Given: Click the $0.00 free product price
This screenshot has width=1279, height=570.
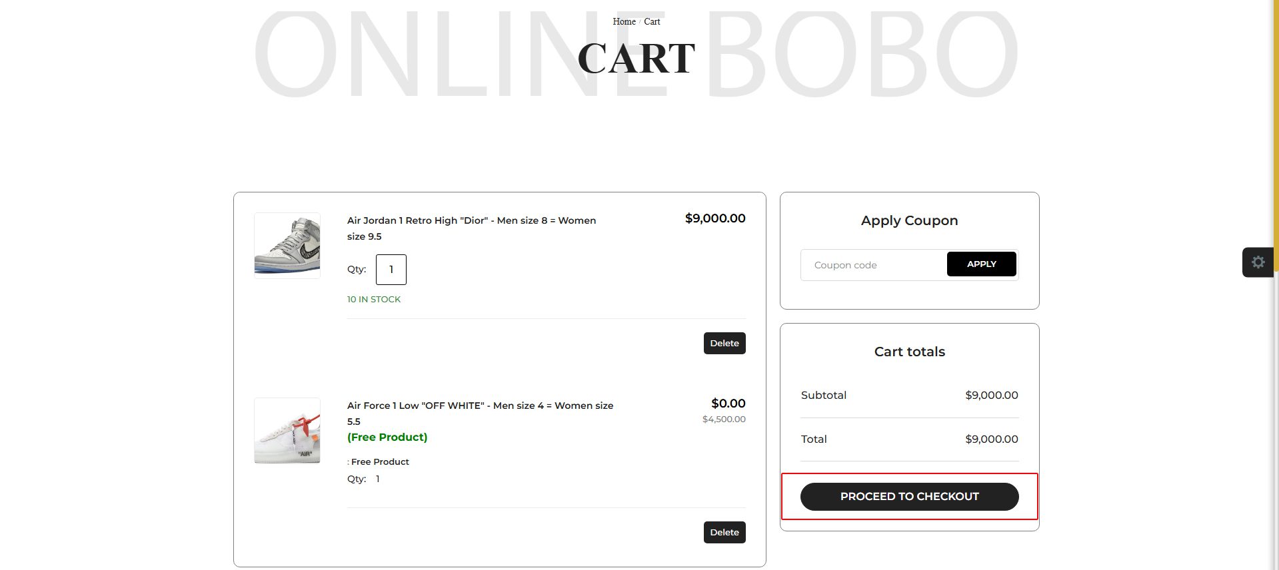Looking at the screenshot, I should click(728, 404).
